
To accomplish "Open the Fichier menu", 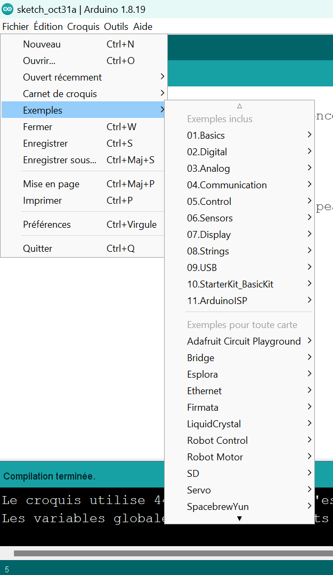I will point(15,27).
